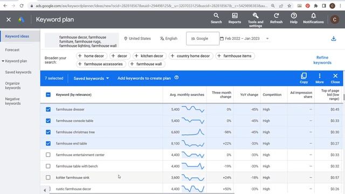This screenshot has height=194, width=345.
Task: Click Add keywords to create plan
Action: tap(144, 78)
